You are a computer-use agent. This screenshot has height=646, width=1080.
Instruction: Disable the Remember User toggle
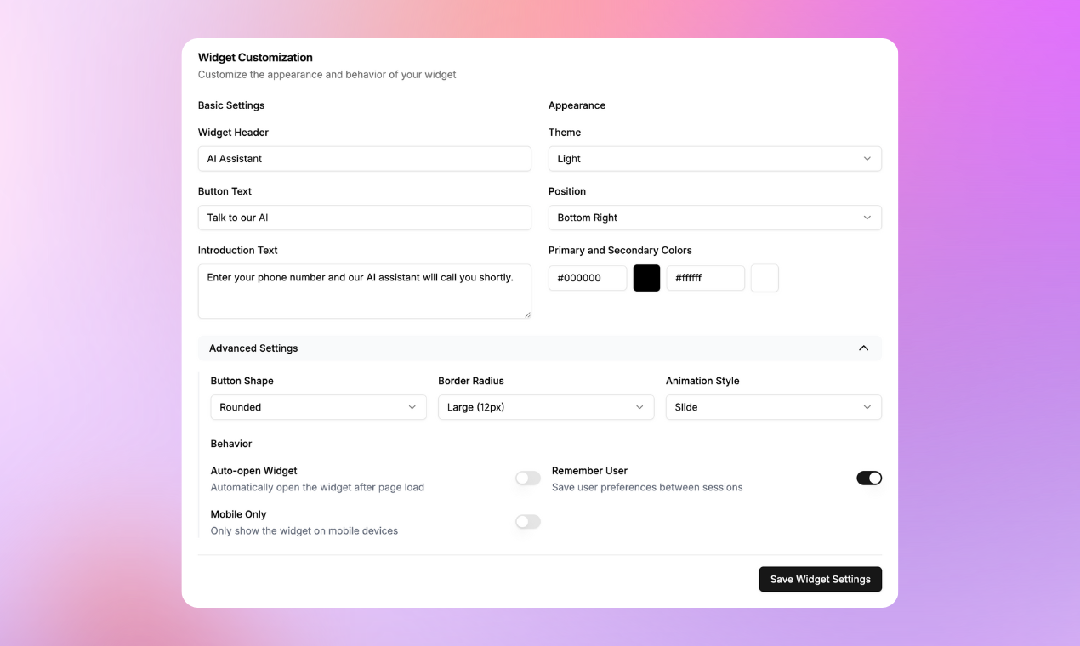869,479
